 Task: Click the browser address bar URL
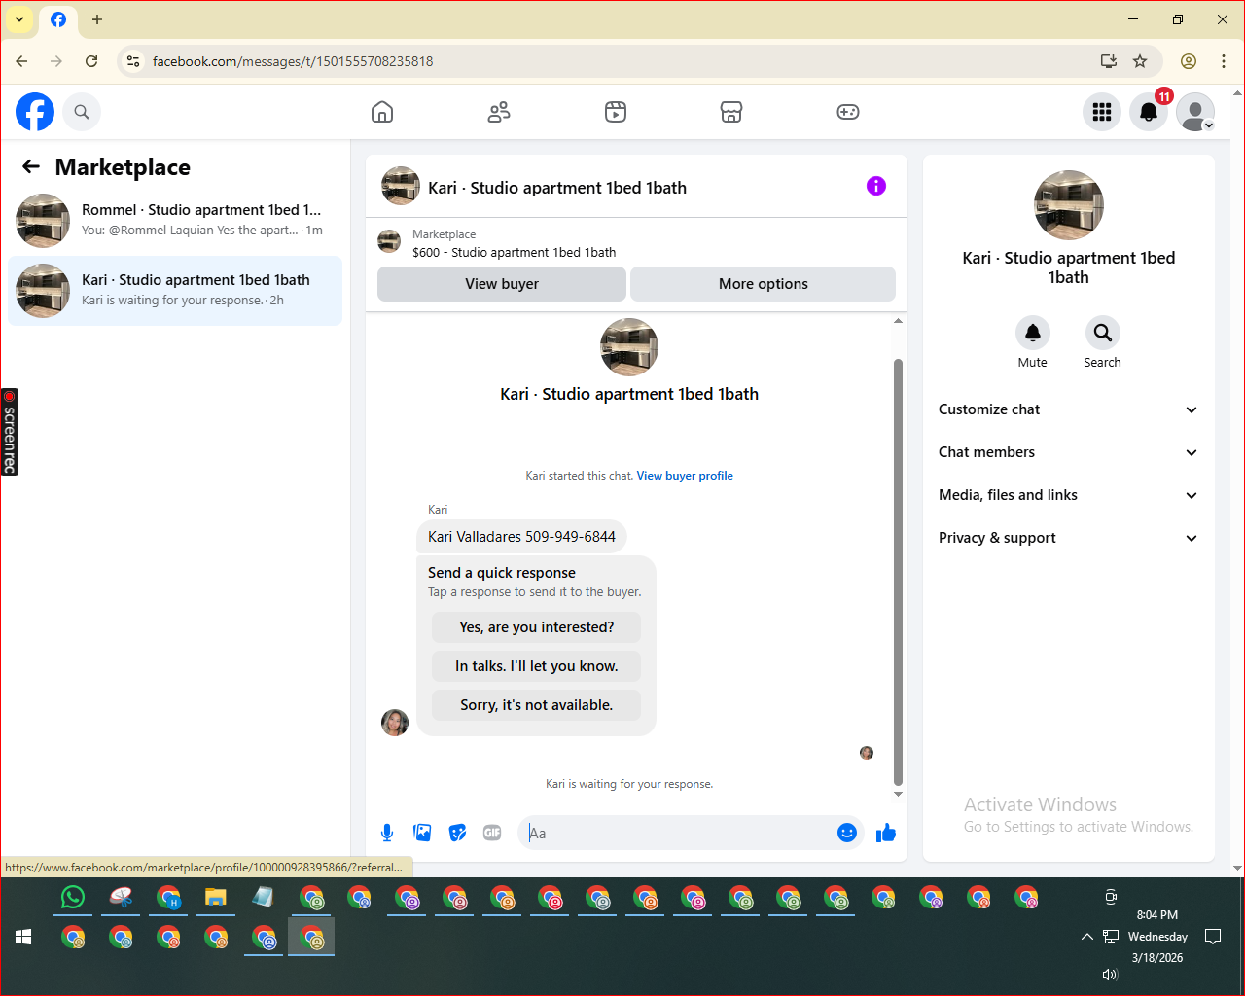click(293, 61)
